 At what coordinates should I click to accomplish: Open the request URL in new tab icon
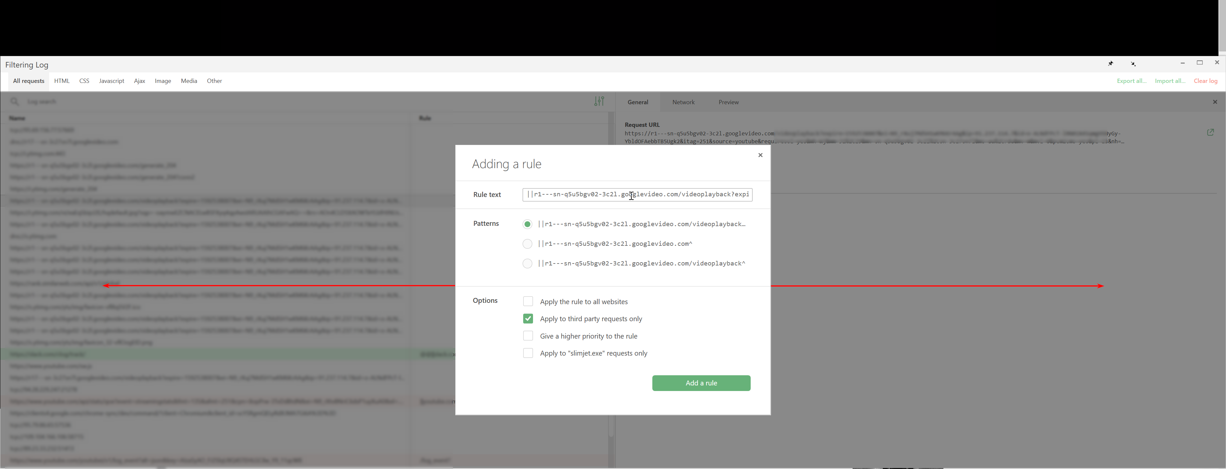[1210, 132]
